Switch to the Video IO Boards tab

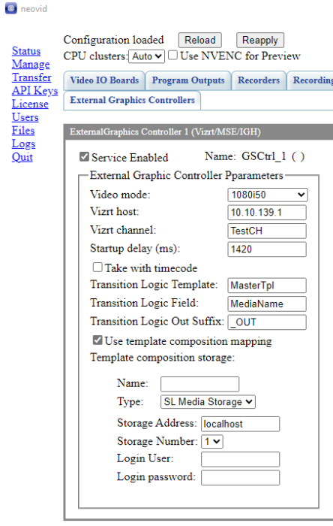(104, 80)
